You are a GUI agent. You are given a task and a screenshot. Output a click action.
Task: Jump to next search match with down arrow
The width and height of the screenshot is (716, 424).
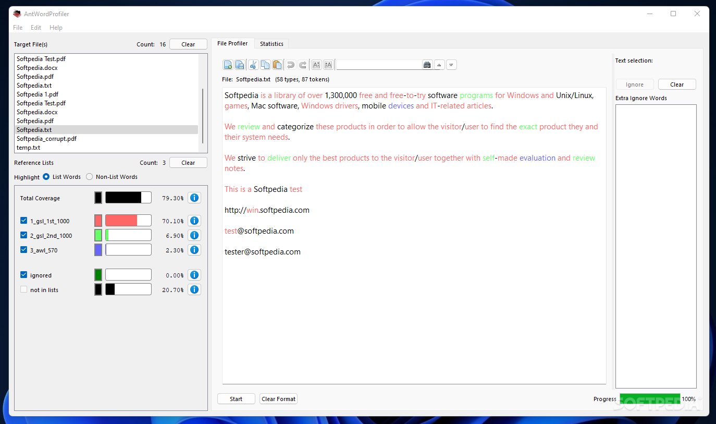click(452, 65)
